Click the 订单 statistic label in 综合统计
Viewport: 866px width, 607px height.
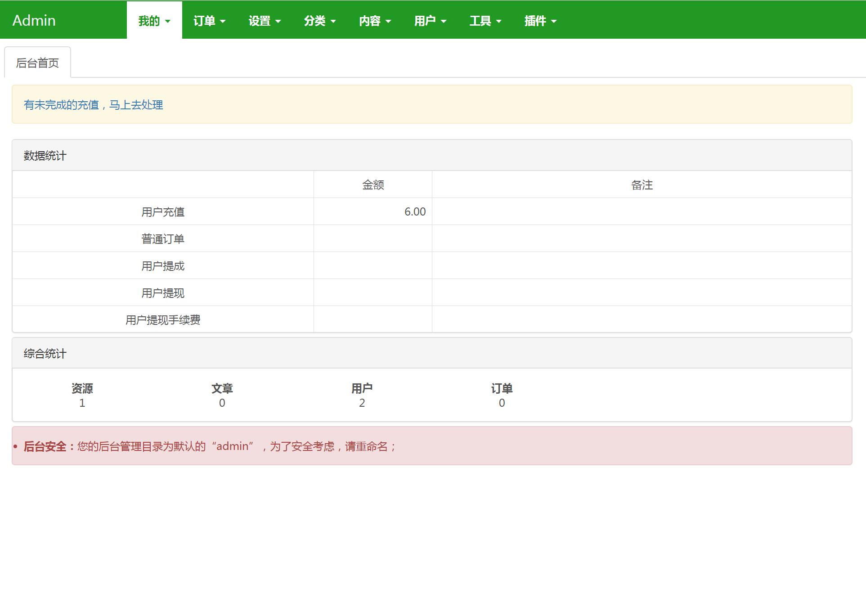coord(502,388)
